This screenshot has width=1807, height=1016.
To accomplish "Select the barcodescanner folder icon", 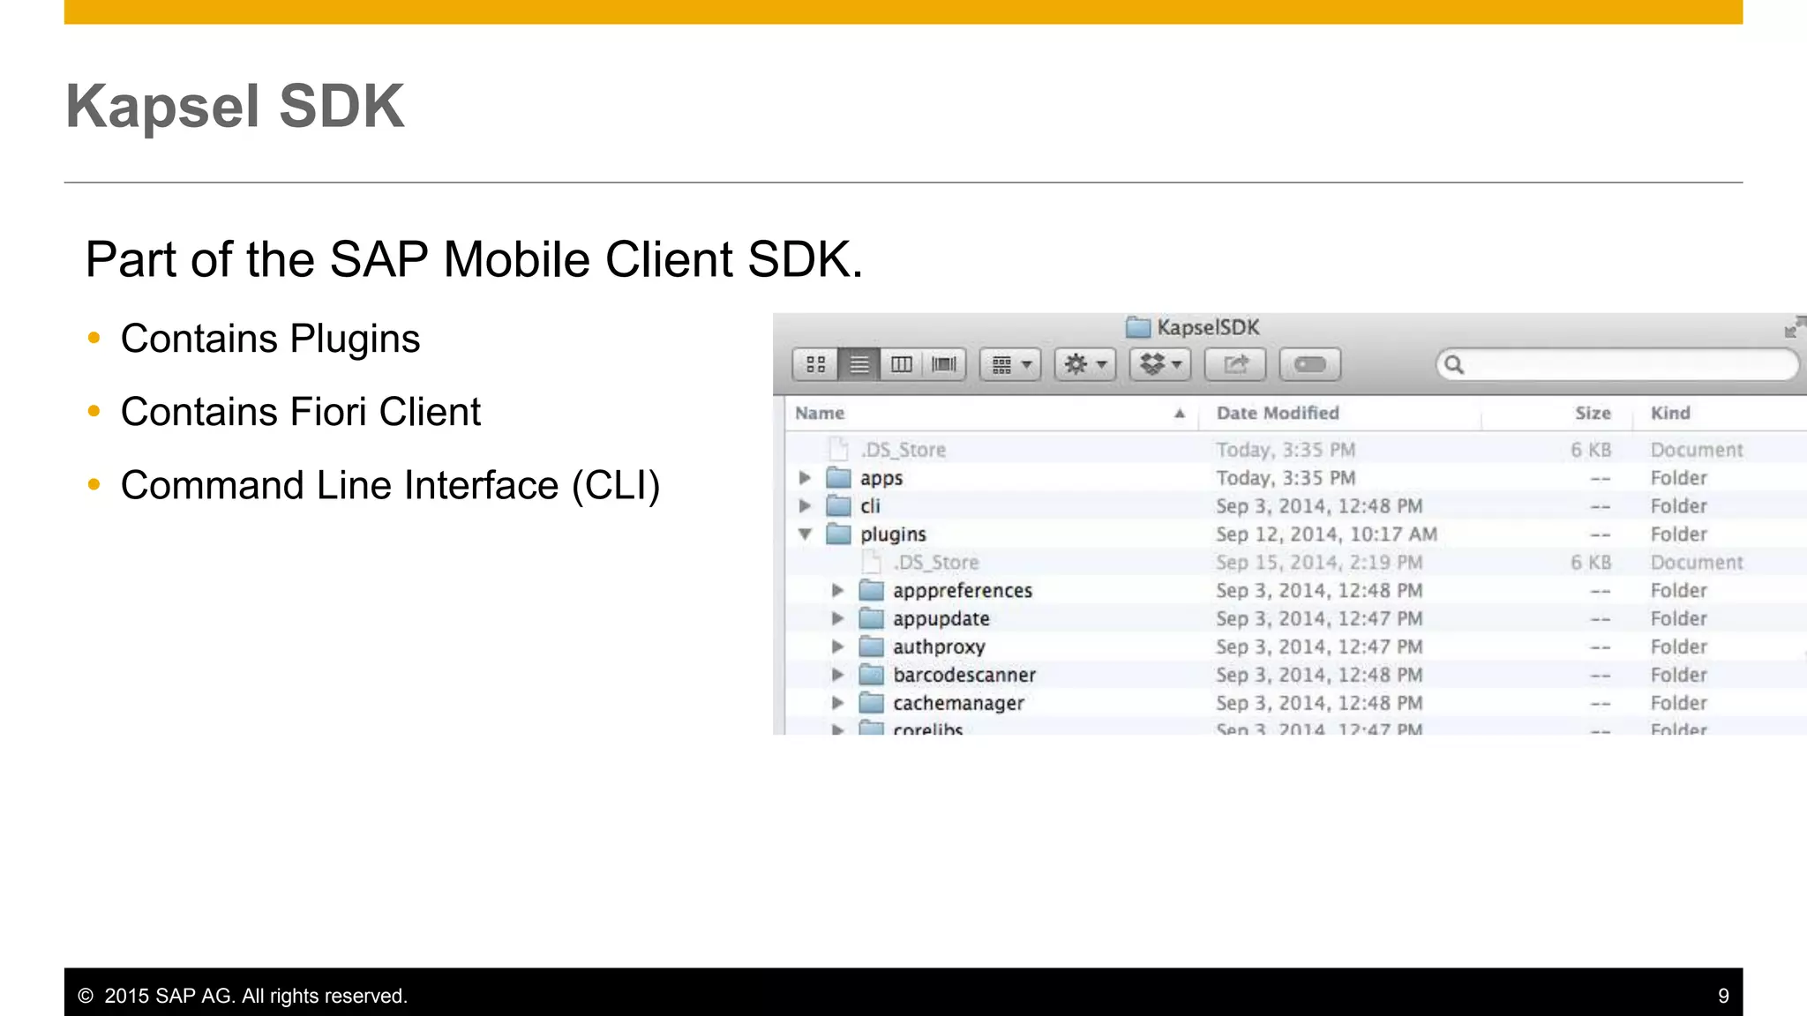I will click(x=872, y=676).
